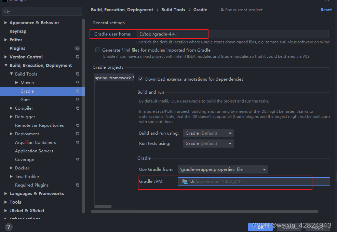Click project-level icon beside Maven
This screenshot has width=337, height=232.
click(x=78, y=82)
